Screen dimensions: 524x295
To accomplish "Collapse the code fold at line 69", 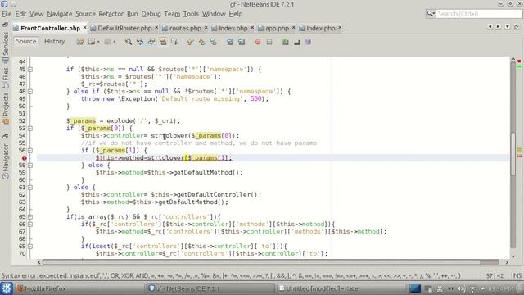I will (x=30, y=246).
